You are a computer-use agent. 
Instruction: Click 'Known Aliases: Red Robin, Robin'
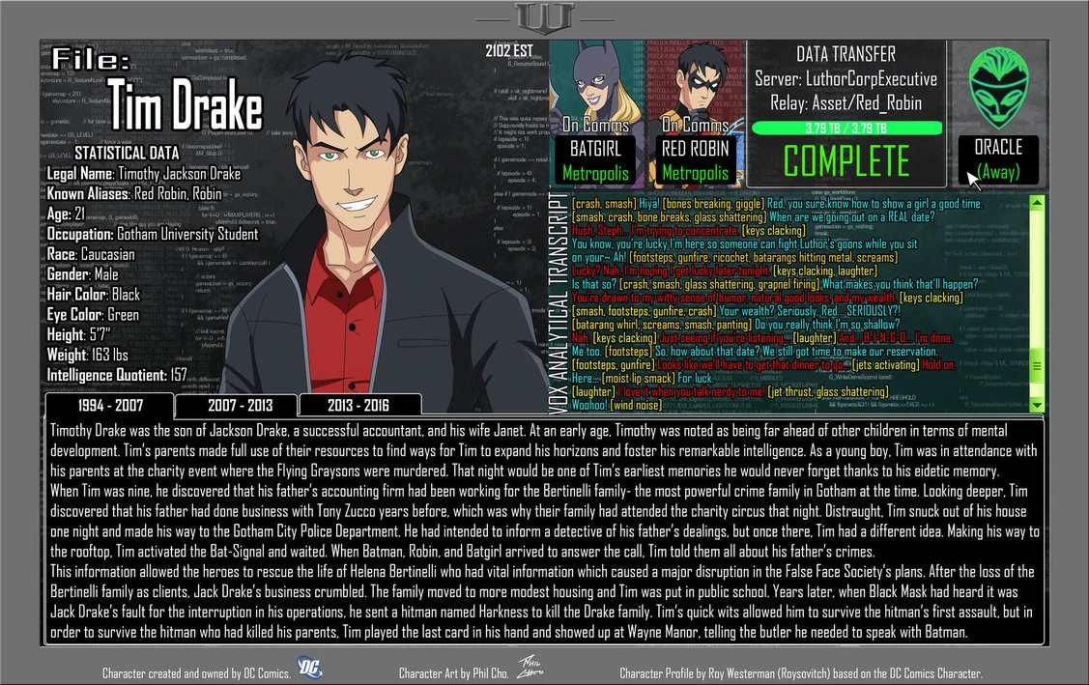[134, 194]
